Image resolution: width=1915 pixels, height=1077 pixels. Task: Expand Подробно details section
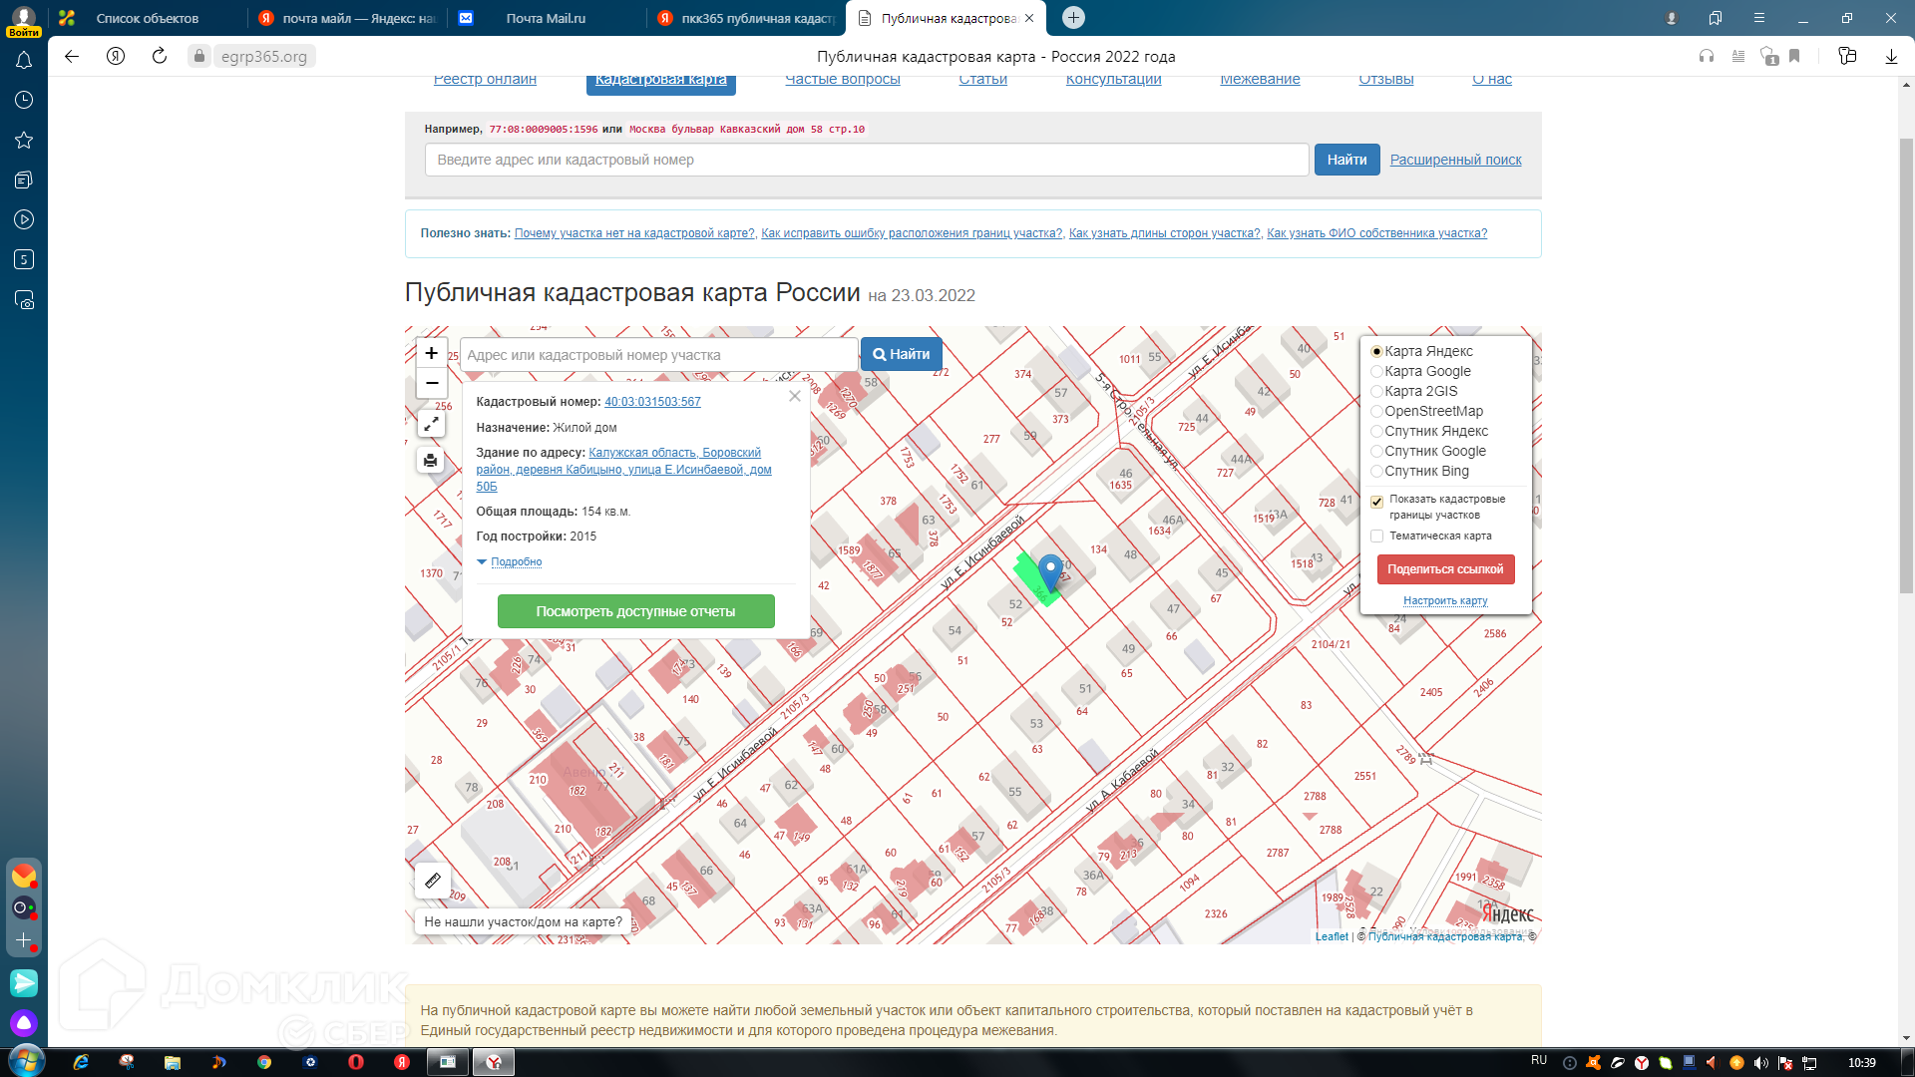pos(516,562)
